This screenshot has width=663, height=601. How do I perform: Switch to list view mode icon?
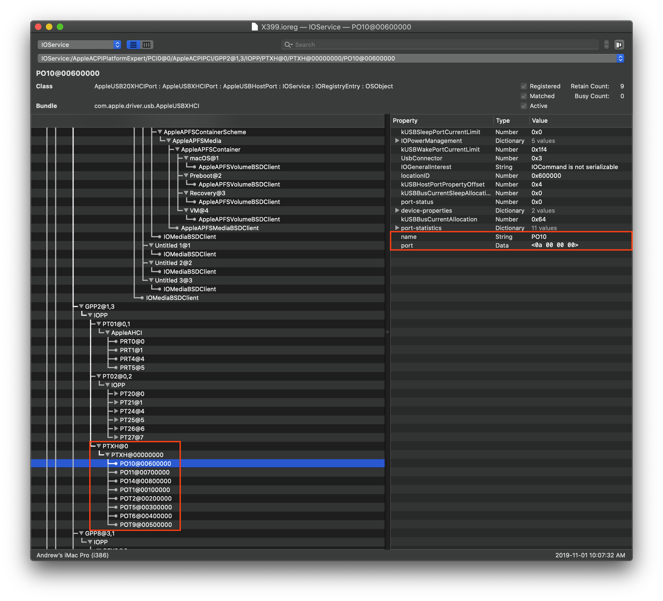133,45
